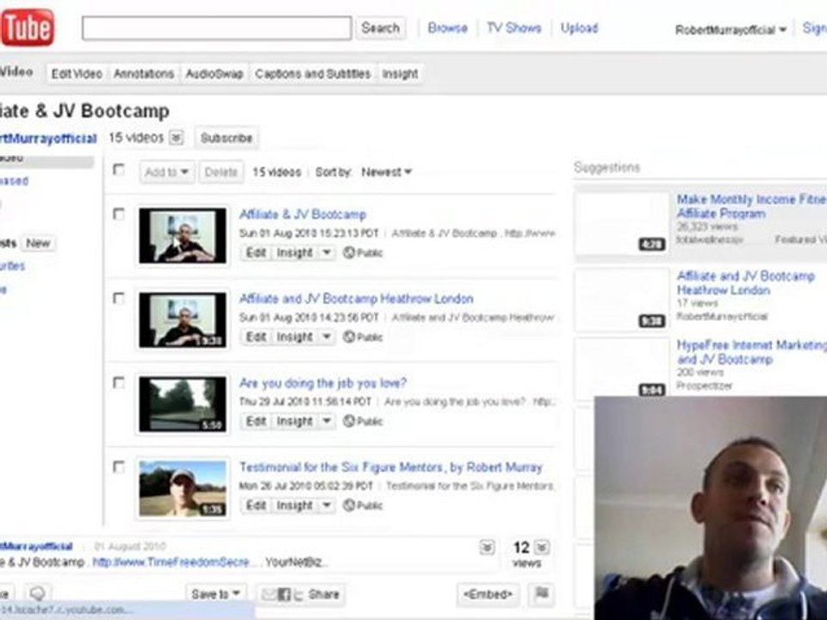
Task: Click Edit for Heathrow London video
Action: coord(256,337)
